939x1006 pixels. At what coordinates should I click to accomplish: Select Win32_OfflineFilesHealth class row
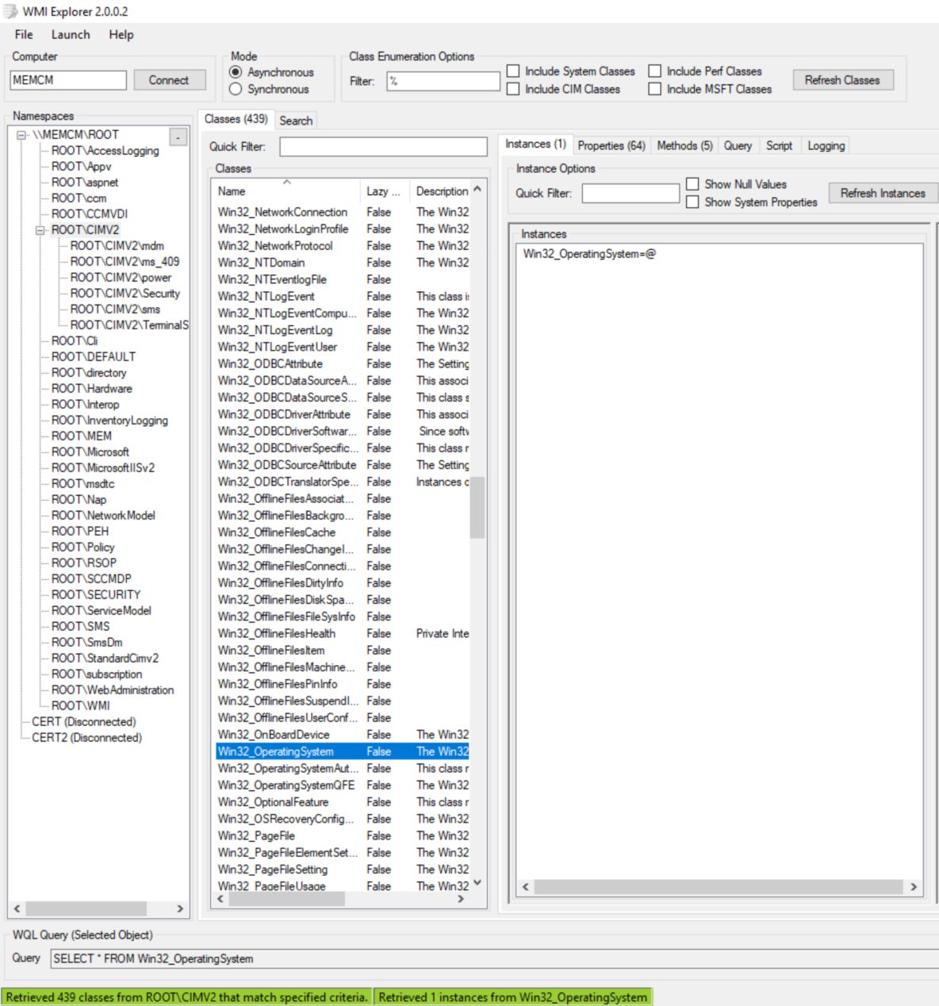pos(343,634)
